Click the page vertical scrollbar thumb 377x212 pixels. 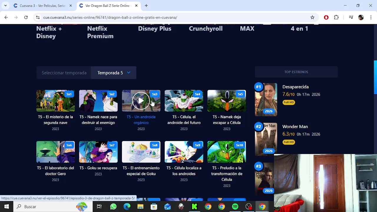click(375, 77)
